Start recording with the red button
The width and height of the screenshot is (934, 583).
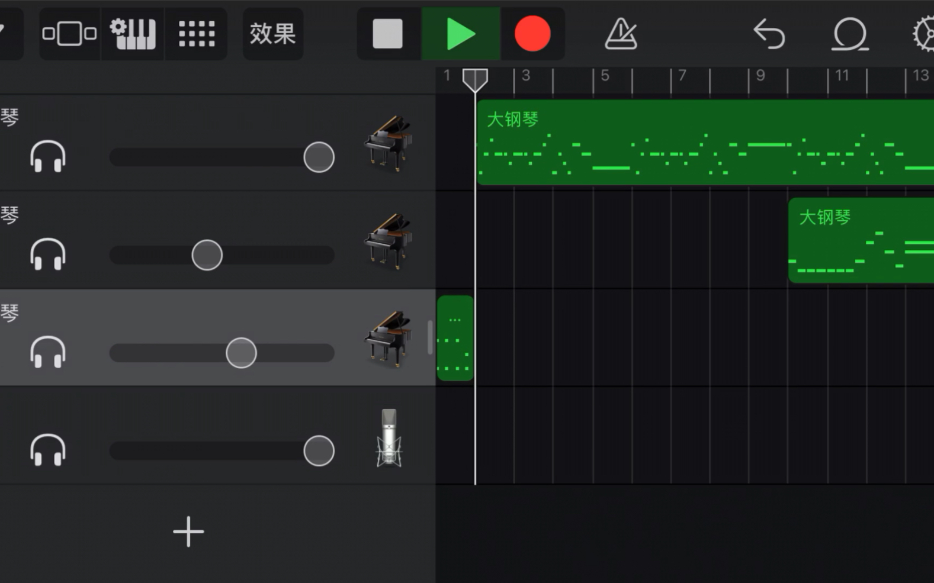[x=532, y=34]
